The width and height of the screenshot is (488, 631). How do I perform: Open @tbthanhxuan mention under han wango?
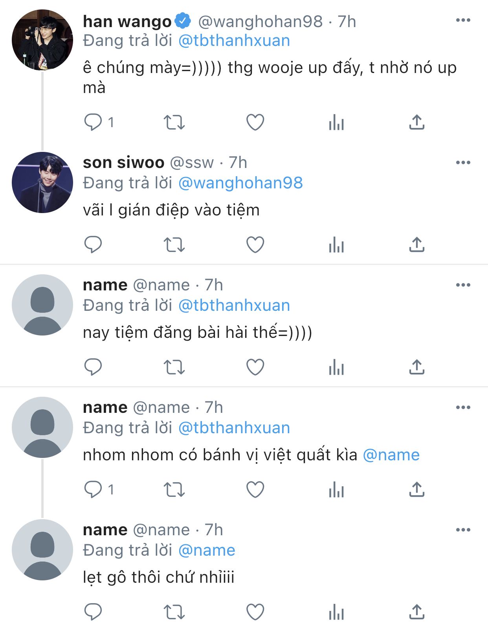click(x=234, y=41)
